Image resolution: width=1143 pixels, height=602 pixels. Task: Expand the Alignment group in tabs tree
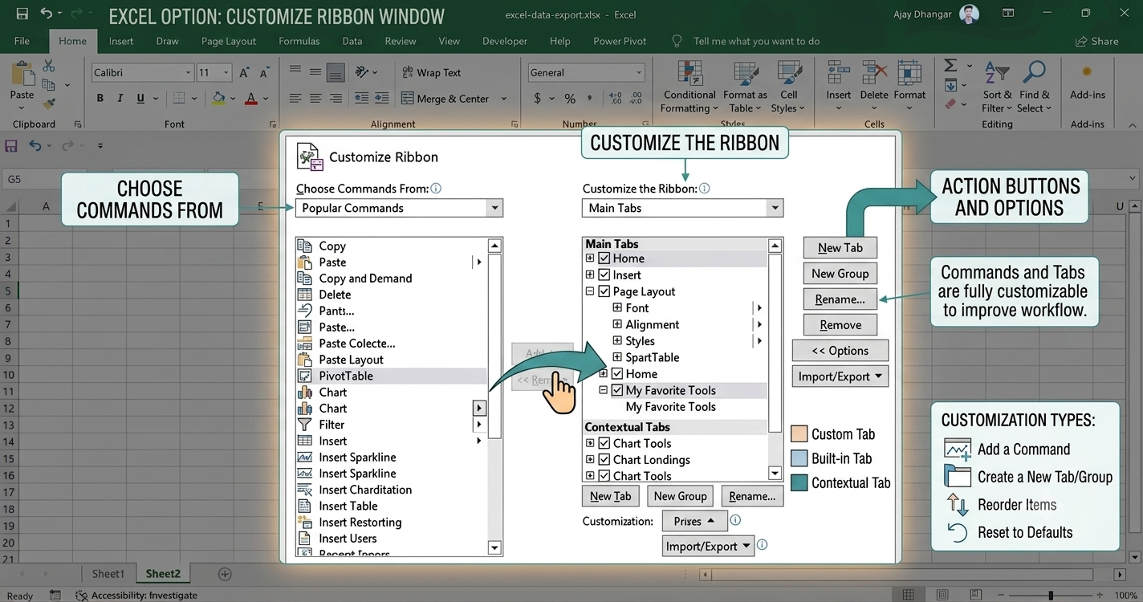coord(617,324)
